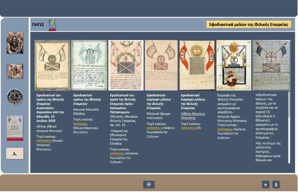Open the round seal emblem in sidebar
The image size is (298, 192).
15,97
